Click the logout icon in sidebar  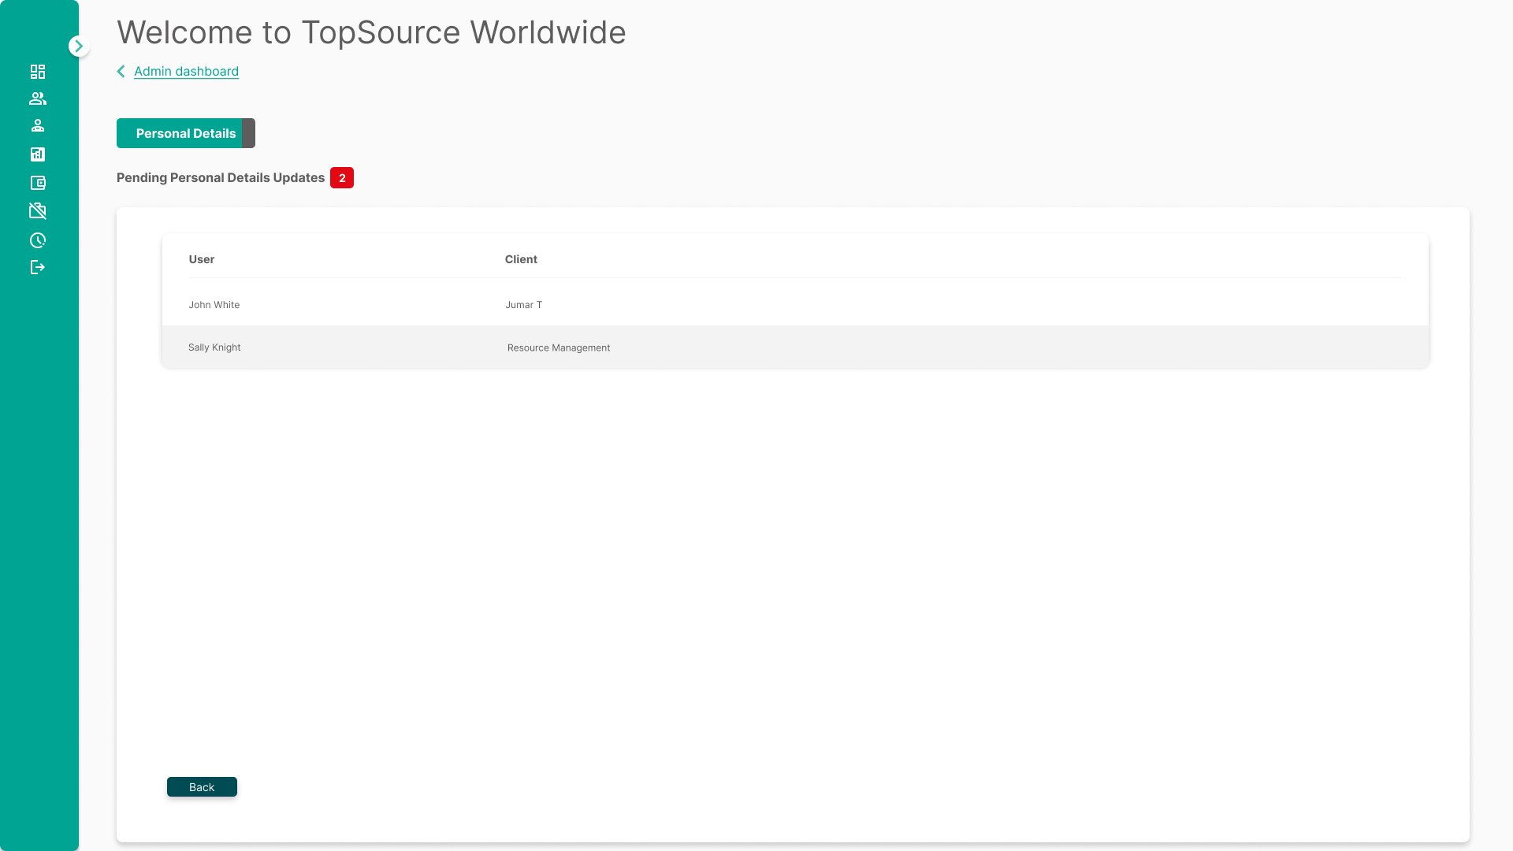click(x=38, y=267)
